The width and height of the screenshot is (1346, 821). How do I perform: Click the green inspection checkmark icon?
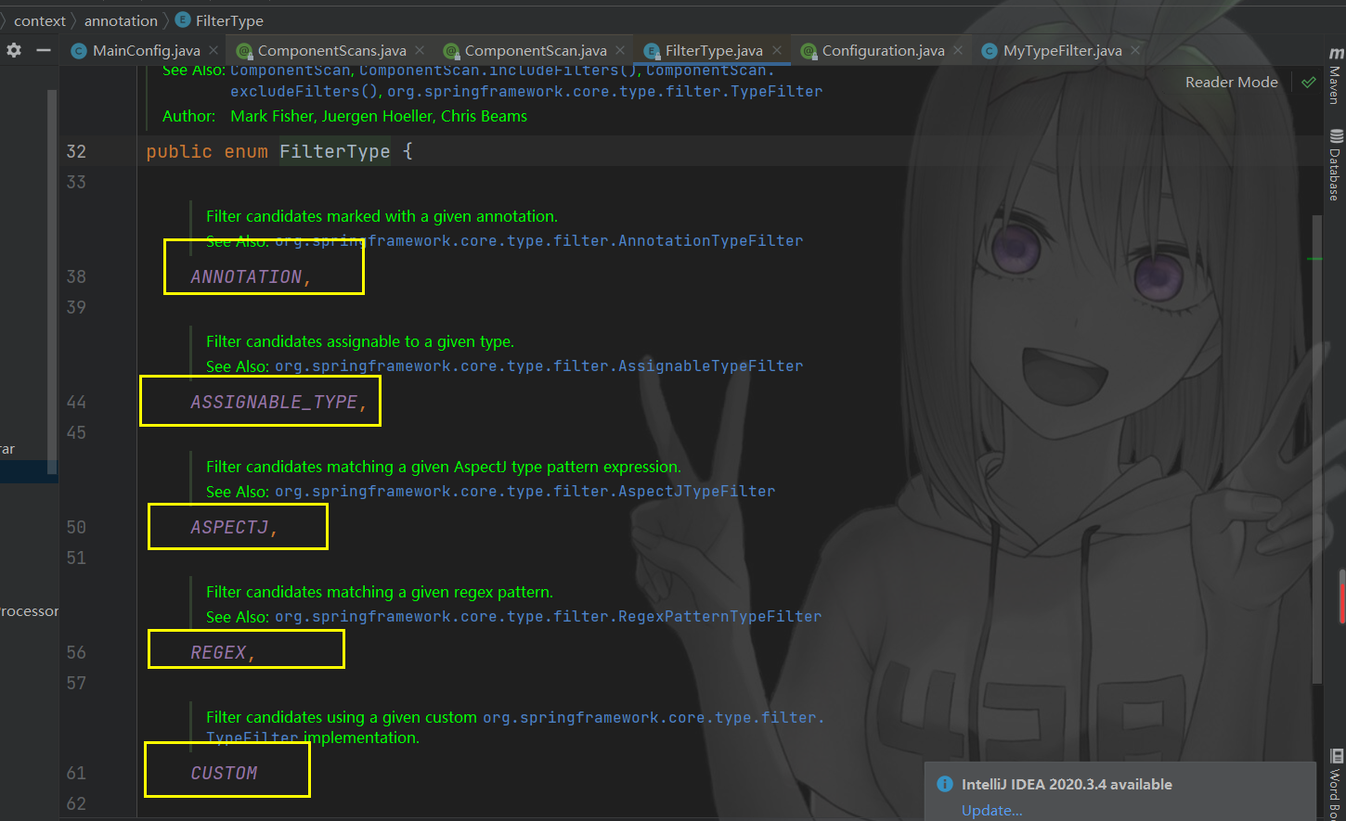[x=1309, y=83]
